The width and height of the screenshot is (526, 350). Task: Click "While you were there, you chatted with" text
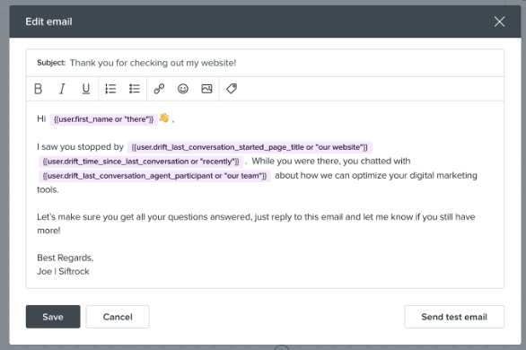331,161
